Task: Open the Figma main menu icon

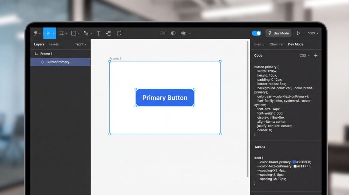Action: [x=35, y=33]
